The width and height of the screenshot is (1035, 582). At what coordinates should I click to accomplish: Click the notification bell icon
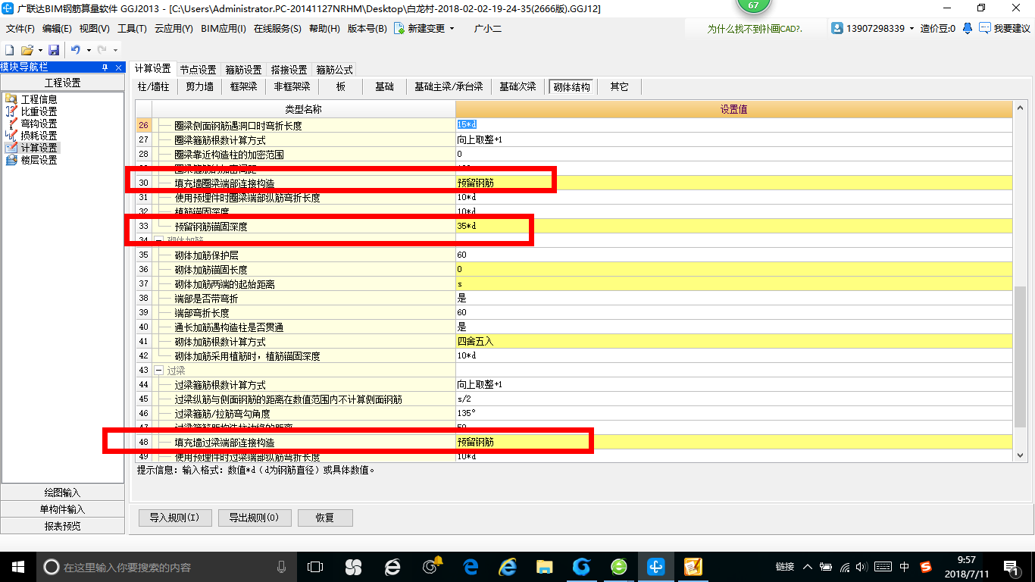point(968,28)
